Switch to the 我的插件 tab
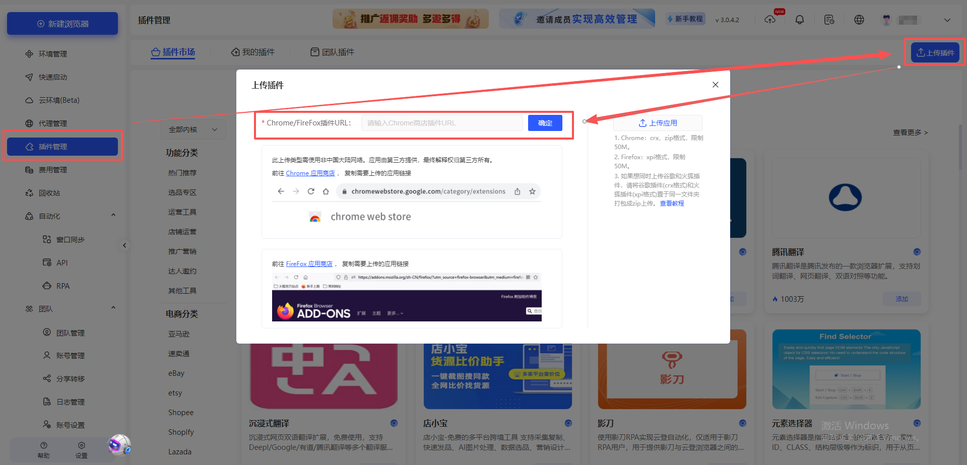Viewport: 967px width, 465px height. coord(253,52)
